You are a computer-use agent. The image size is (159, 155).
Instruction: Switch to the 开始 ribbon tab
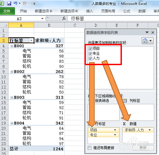(x=23, y=11)
